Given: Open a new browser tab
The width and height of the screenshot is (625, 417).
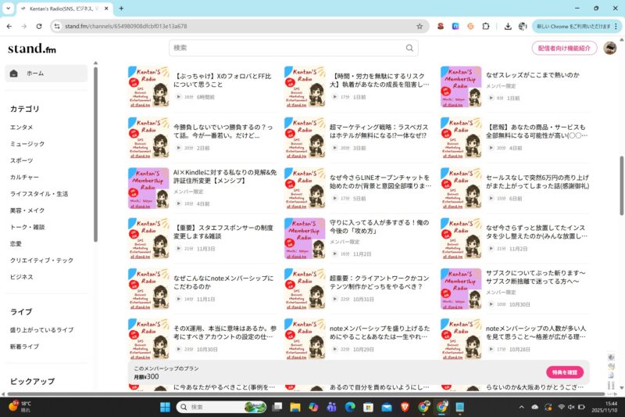Looking at the screenshot, I should [x=120, y=9].
